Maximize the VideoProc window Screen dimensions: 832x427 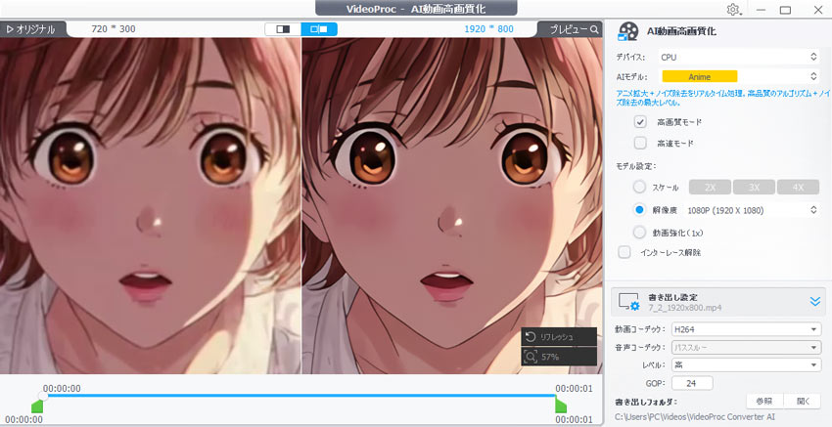pyautogui.click(x=785, y=10)
